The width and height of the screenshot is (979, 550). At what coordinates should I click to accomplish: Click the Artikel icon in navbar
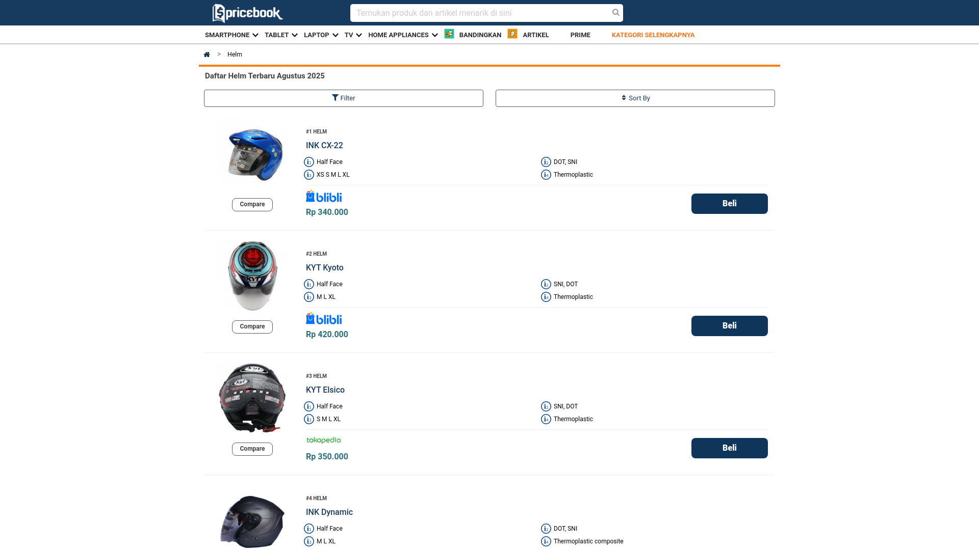tap(512, 34)
